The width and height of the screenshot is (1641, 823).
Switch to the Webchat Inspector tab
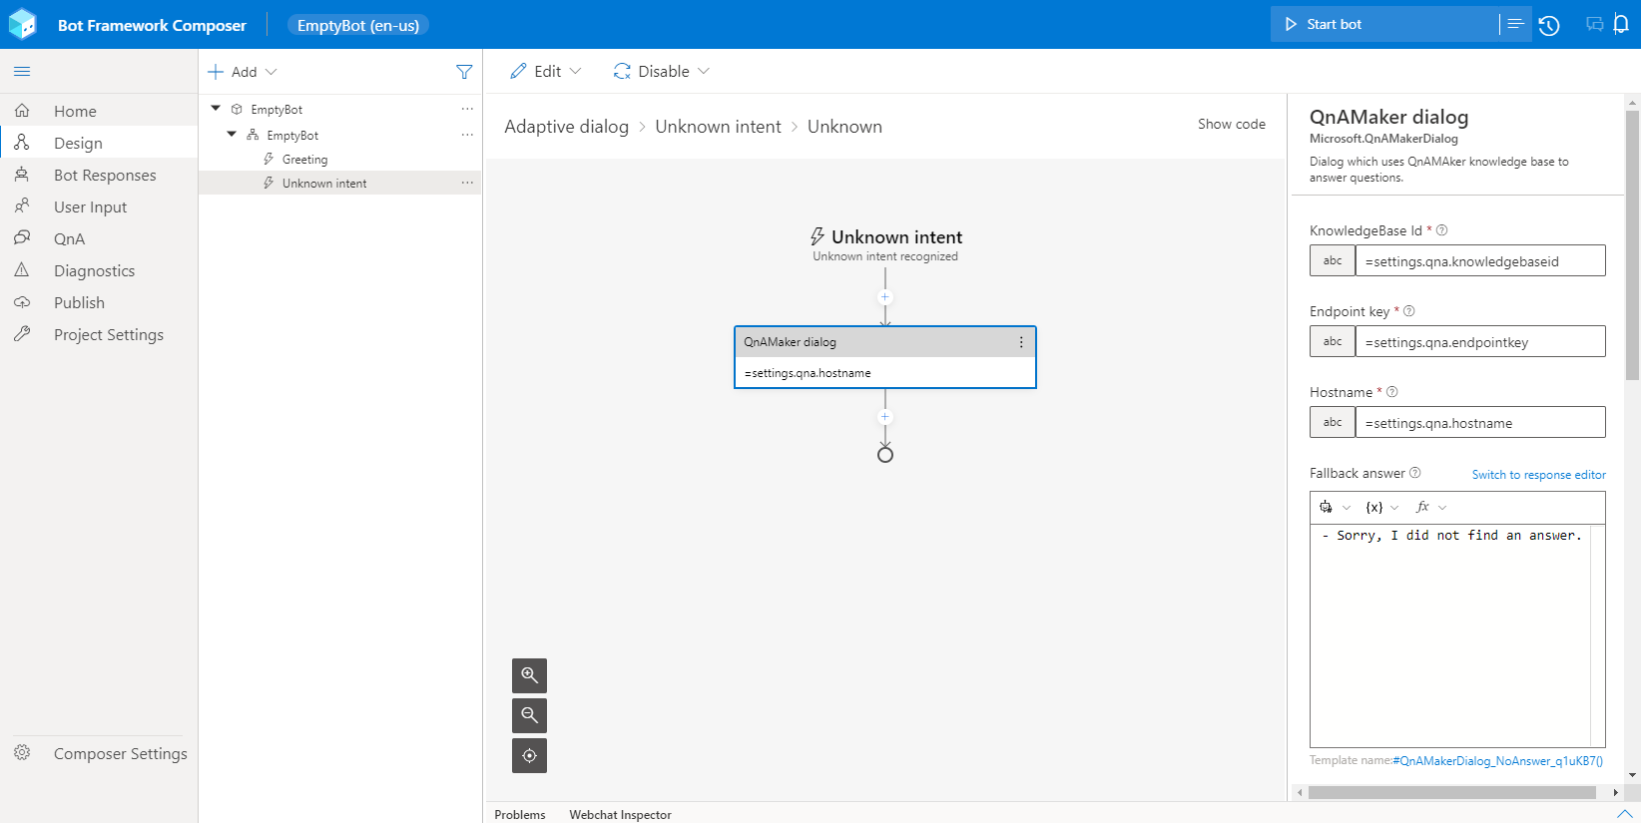click(x=621, y=814)
